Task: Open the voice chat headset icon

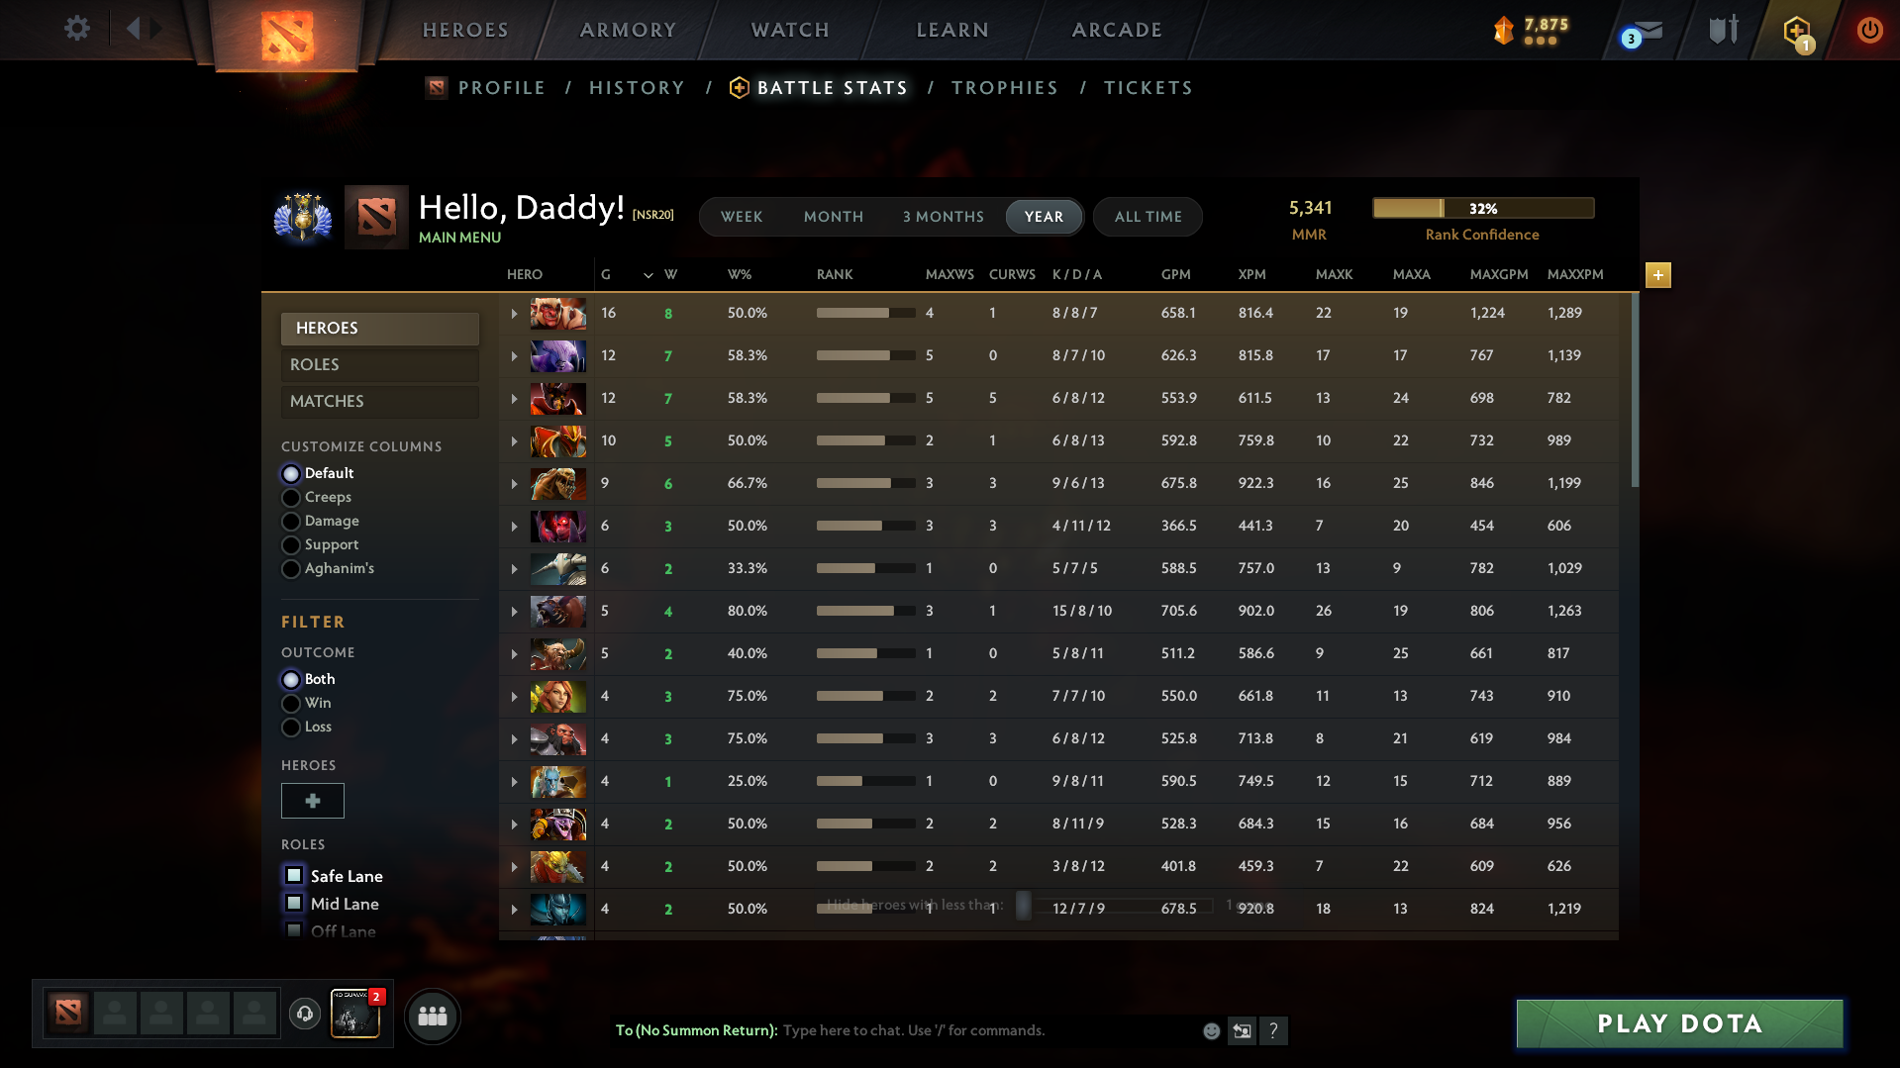Action: click(x=305, y=1015)
